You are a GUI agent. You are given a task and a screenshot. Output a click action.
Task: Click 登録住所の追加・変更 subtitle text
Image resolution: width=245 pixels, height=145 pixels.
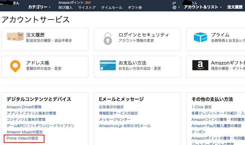tap(44, 68)
